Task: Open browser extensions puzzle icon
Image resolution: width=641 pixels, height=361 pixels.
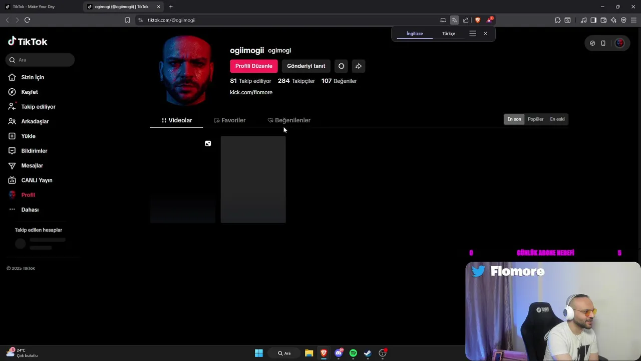Action: point(557,20)
